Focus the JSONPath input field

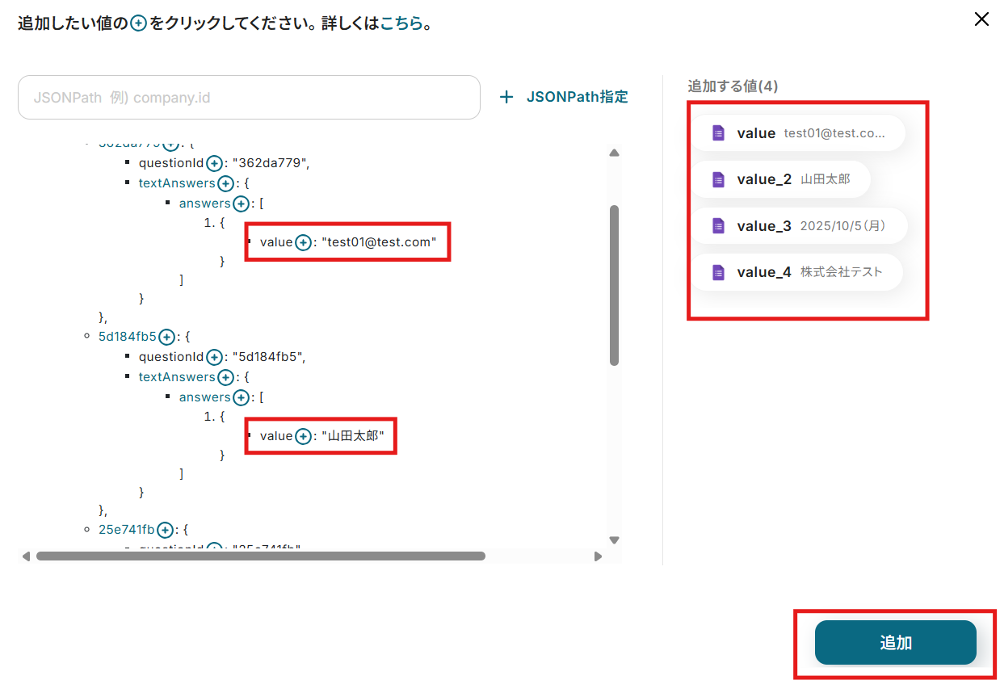coord(249,98)
